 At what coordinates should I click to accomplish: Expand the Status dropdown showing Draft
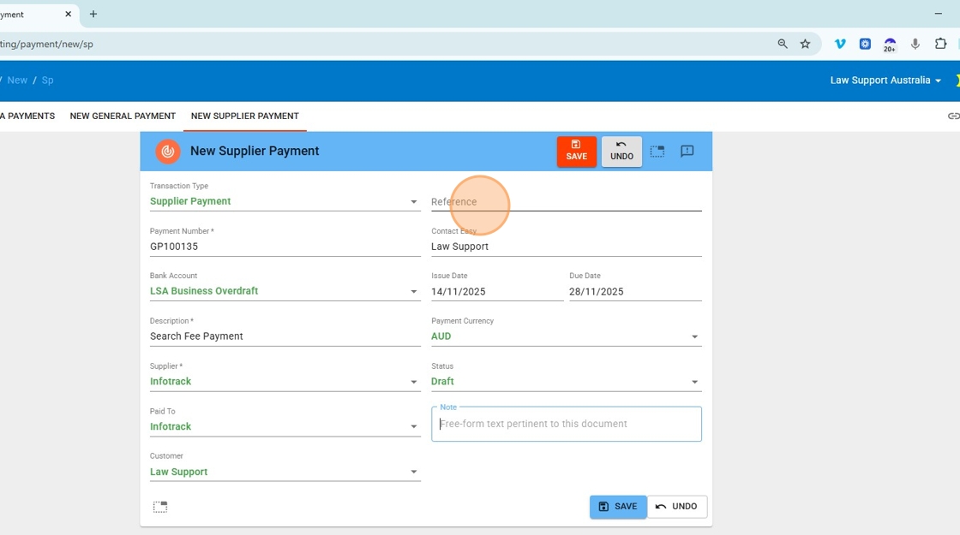[694, 382]
